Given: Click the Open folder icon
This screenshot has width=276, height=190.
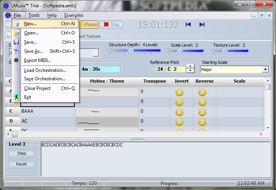Looking at the screenshot, I should 16,33.
